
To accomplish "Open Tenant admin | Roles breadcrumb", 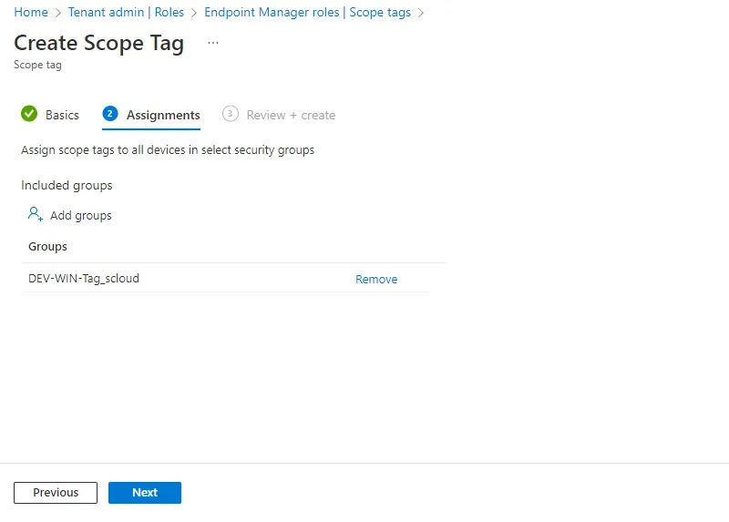I will pyautogui.click(x=126, y=12).
